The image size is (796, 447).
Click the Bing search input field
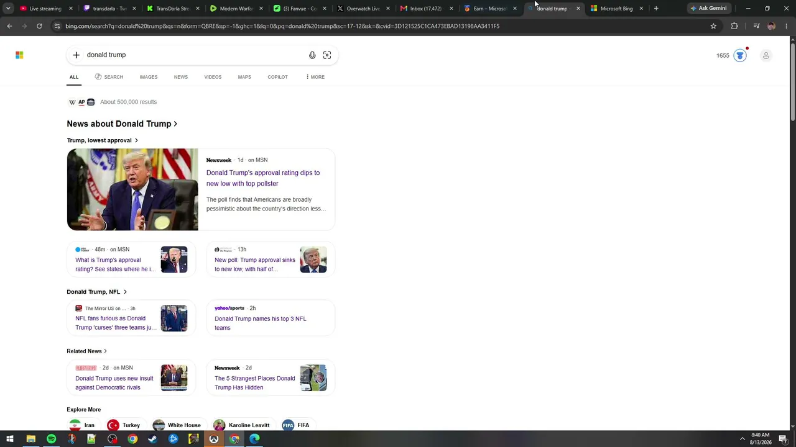(x=195, y=55)
